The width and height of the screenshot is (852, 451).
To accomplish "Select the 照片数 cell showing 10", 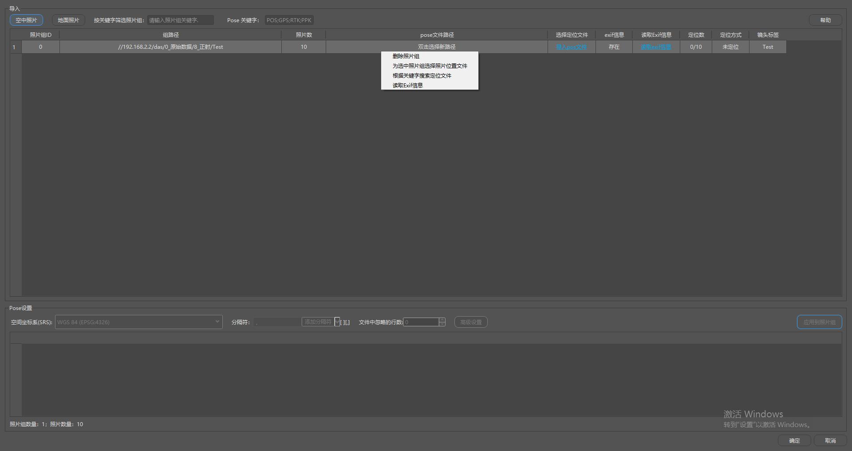I will [x=304, y=47].
